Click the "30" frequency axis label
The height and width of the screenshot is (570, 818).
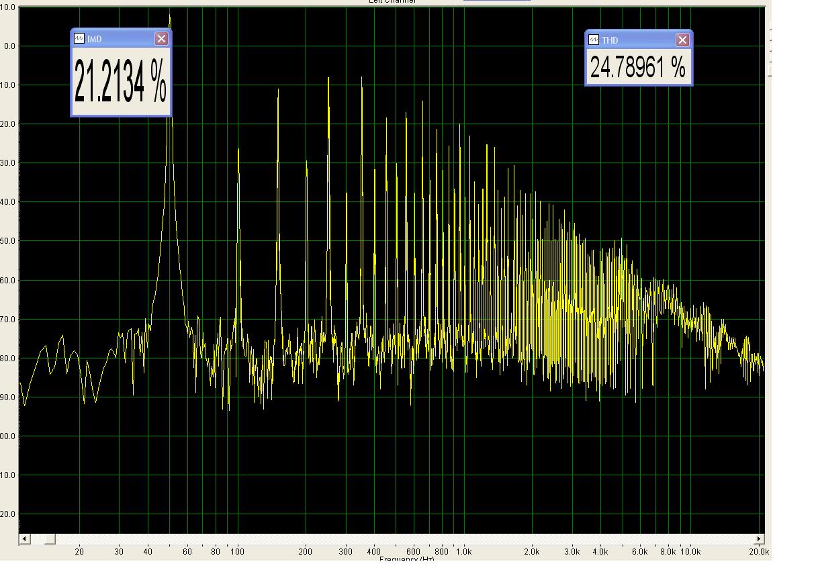tap(119, 552)
